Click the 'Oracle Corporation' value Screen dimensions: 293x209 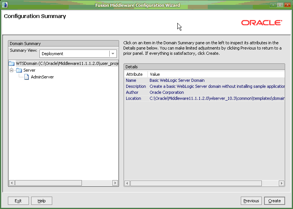[167, 92]
